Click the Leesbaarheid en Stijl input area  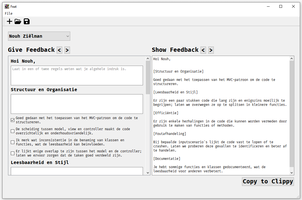(x=77, y=171)
